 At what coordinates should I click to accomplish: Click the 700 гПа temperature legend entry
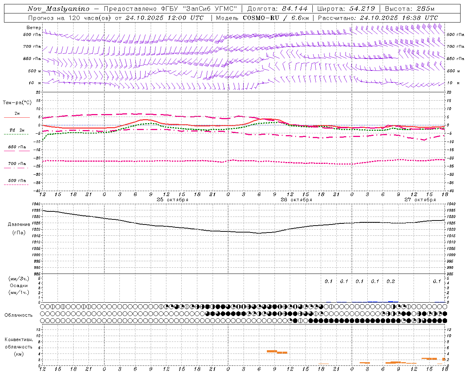coord(17,164)
